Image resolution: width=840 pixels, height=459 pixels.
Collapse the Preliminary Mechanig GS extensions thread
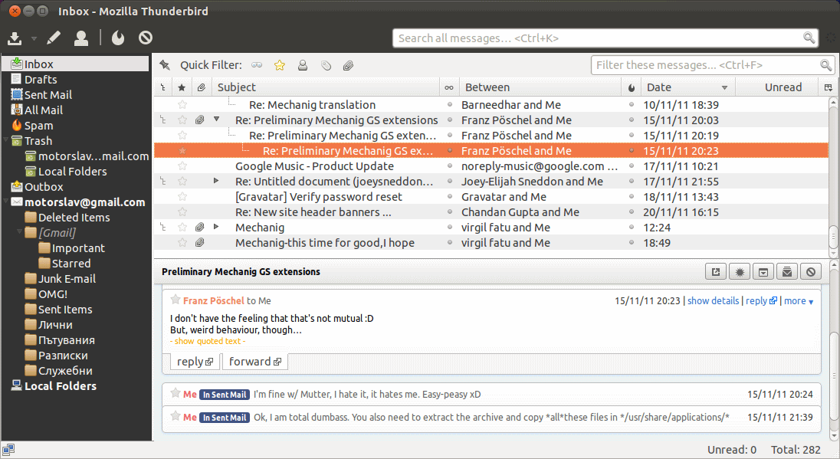(216, 120)
